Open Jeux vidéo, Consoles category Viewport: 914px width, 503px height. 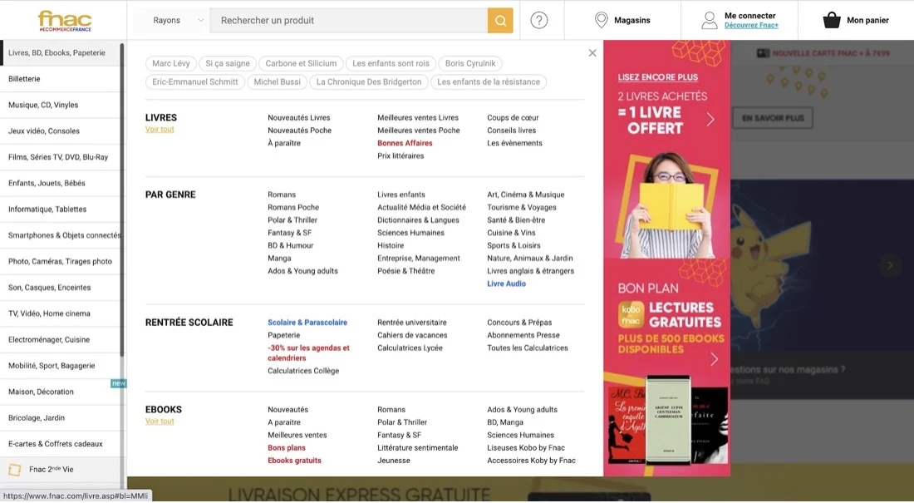[62, 131]
